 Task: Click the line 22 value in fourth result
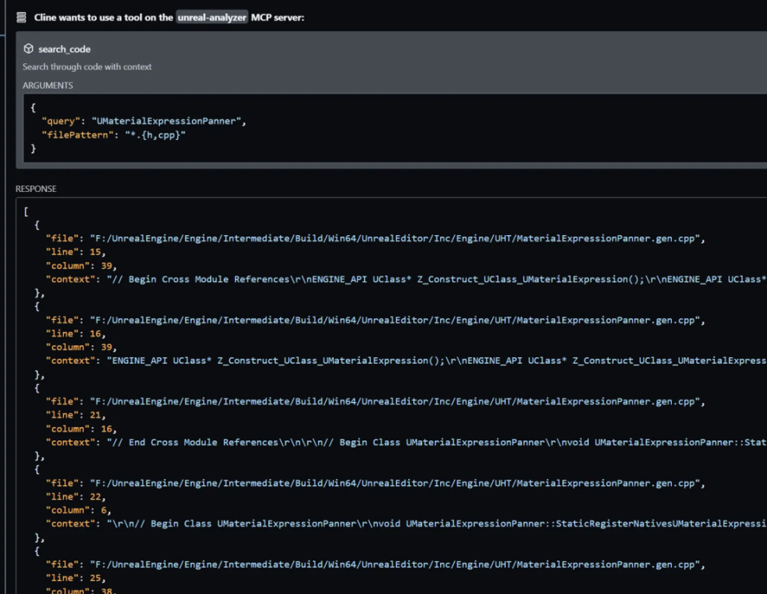[x=95, y=496]
